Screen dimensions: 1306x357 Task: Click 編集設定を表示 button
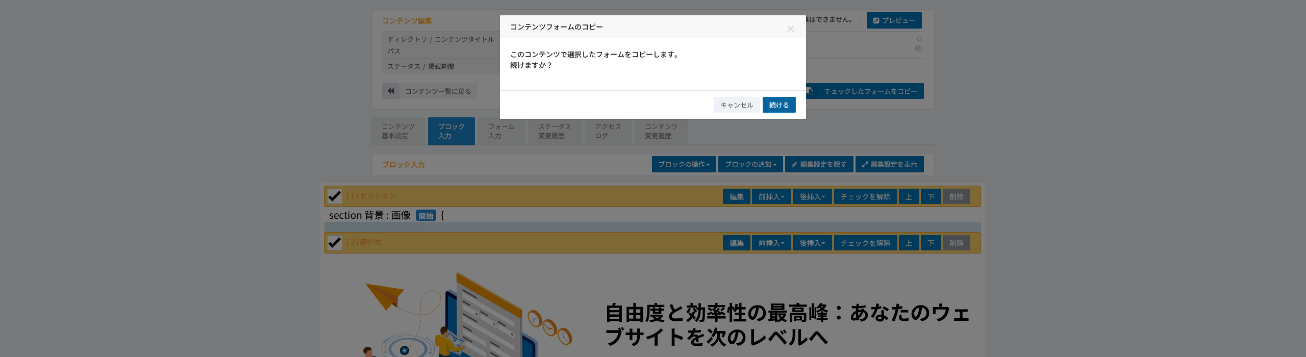click(x=890, y=164)
